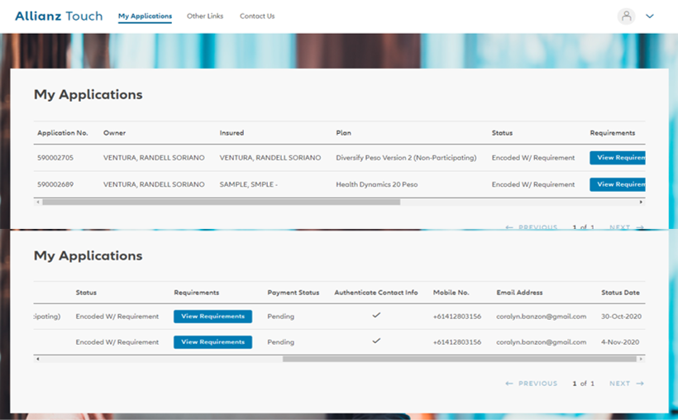Click the Allianz Touch logo
Viewport: 678px width, 420px height.
[x=59, y=16]
